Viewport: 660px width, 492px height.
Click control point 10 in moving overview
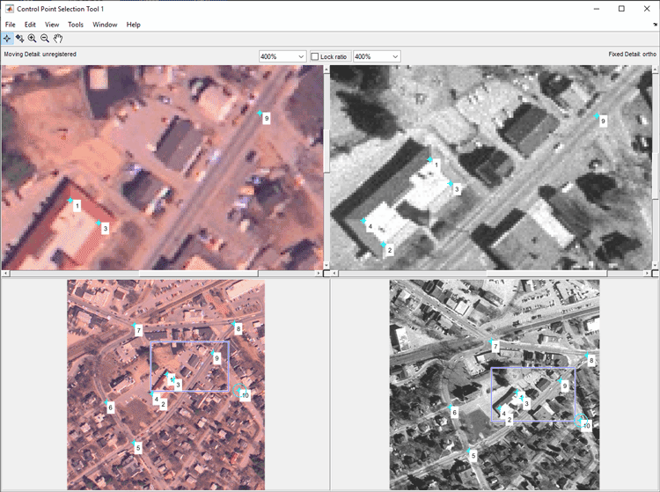[x=239, y=390]
